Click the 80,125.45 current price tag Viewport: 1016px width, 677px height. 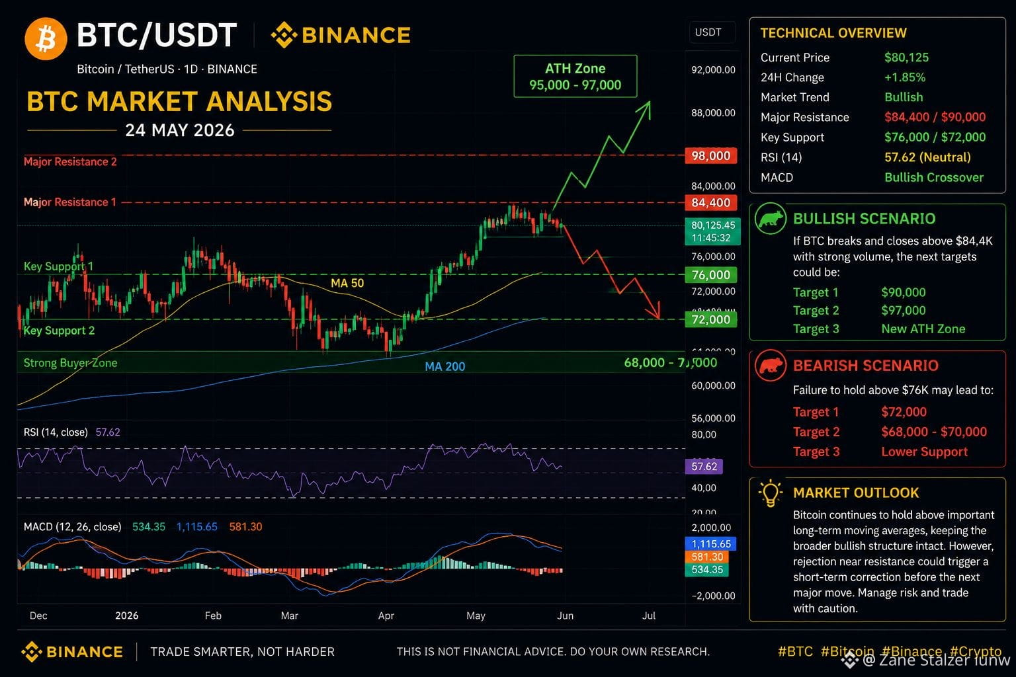coord(712,231)
